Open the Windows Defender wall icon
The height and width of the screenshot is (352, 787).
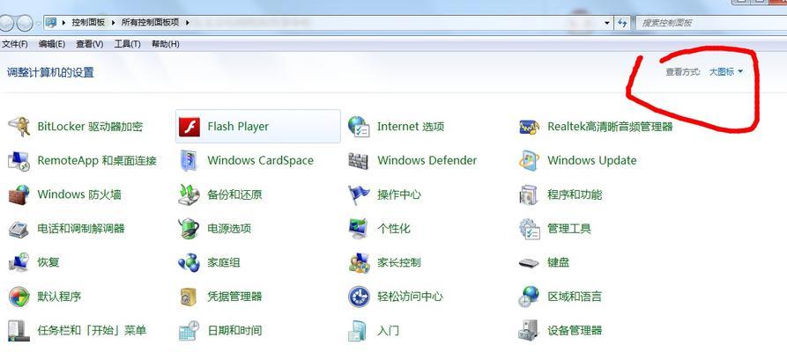click(359, 160)
